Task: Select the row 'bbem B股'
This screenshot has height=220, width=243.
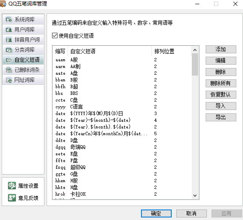Action: 122,80
